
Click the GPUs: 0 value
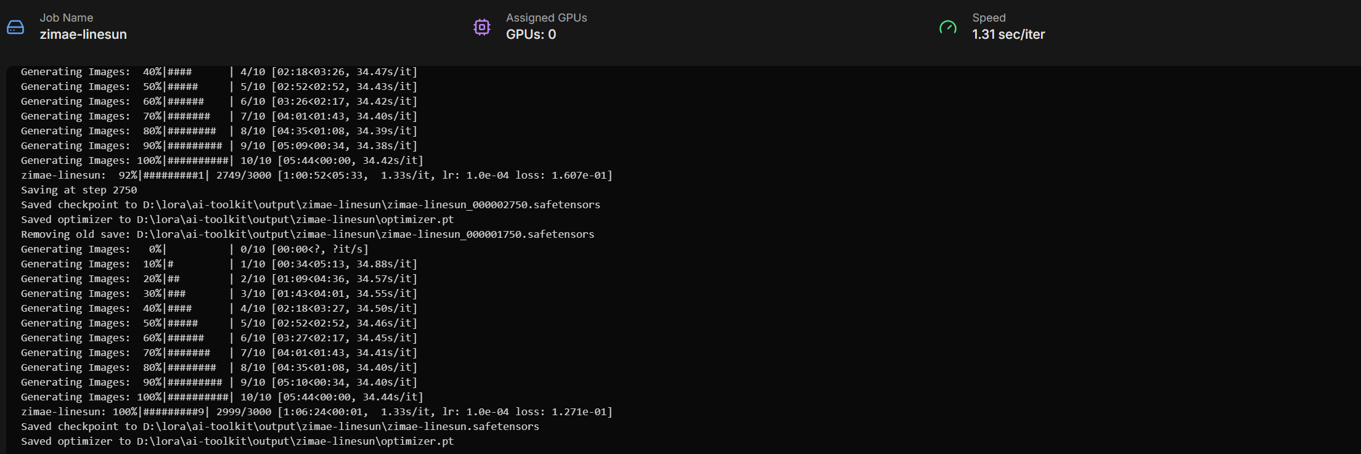pyautogui.click(x=531, y=34)
